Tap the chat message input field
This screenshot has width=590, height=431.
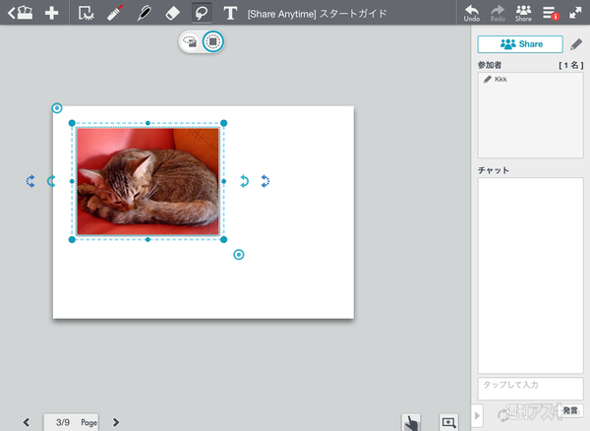tap(530, 387)
